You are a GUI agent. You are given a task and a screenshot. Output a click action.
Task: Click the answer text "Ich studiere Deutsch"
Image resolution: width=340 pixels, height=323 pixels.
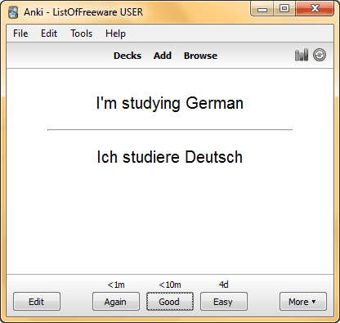tap(170, 157)
